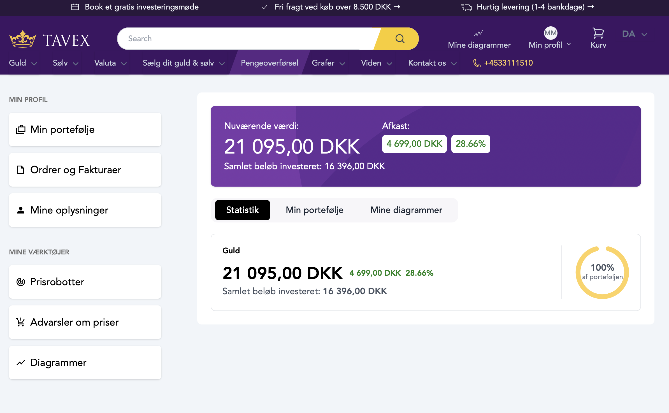Click the Prisrobotter target icon

click(21, 282)
